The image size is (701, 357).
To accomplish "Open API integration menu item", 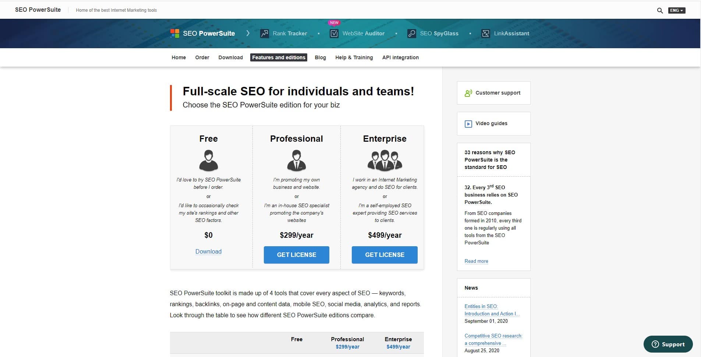I will pos(400,57).
